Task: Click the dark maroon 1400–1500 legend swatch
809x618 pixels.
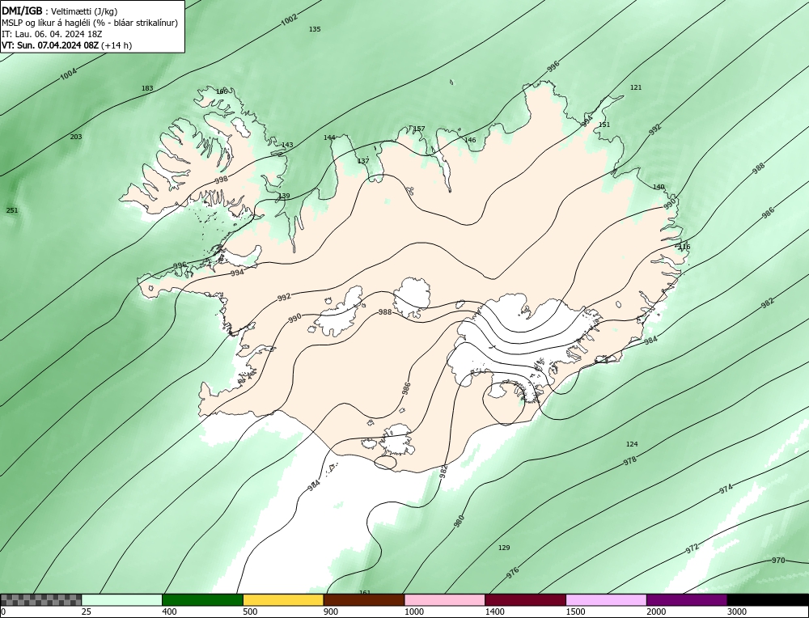Action: click(525, 600)
